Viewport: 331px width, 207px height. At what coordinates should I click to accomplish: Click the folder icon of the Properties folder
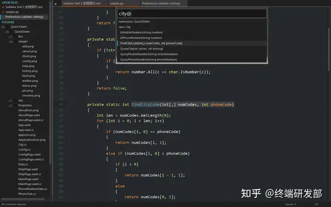[11, 105]
